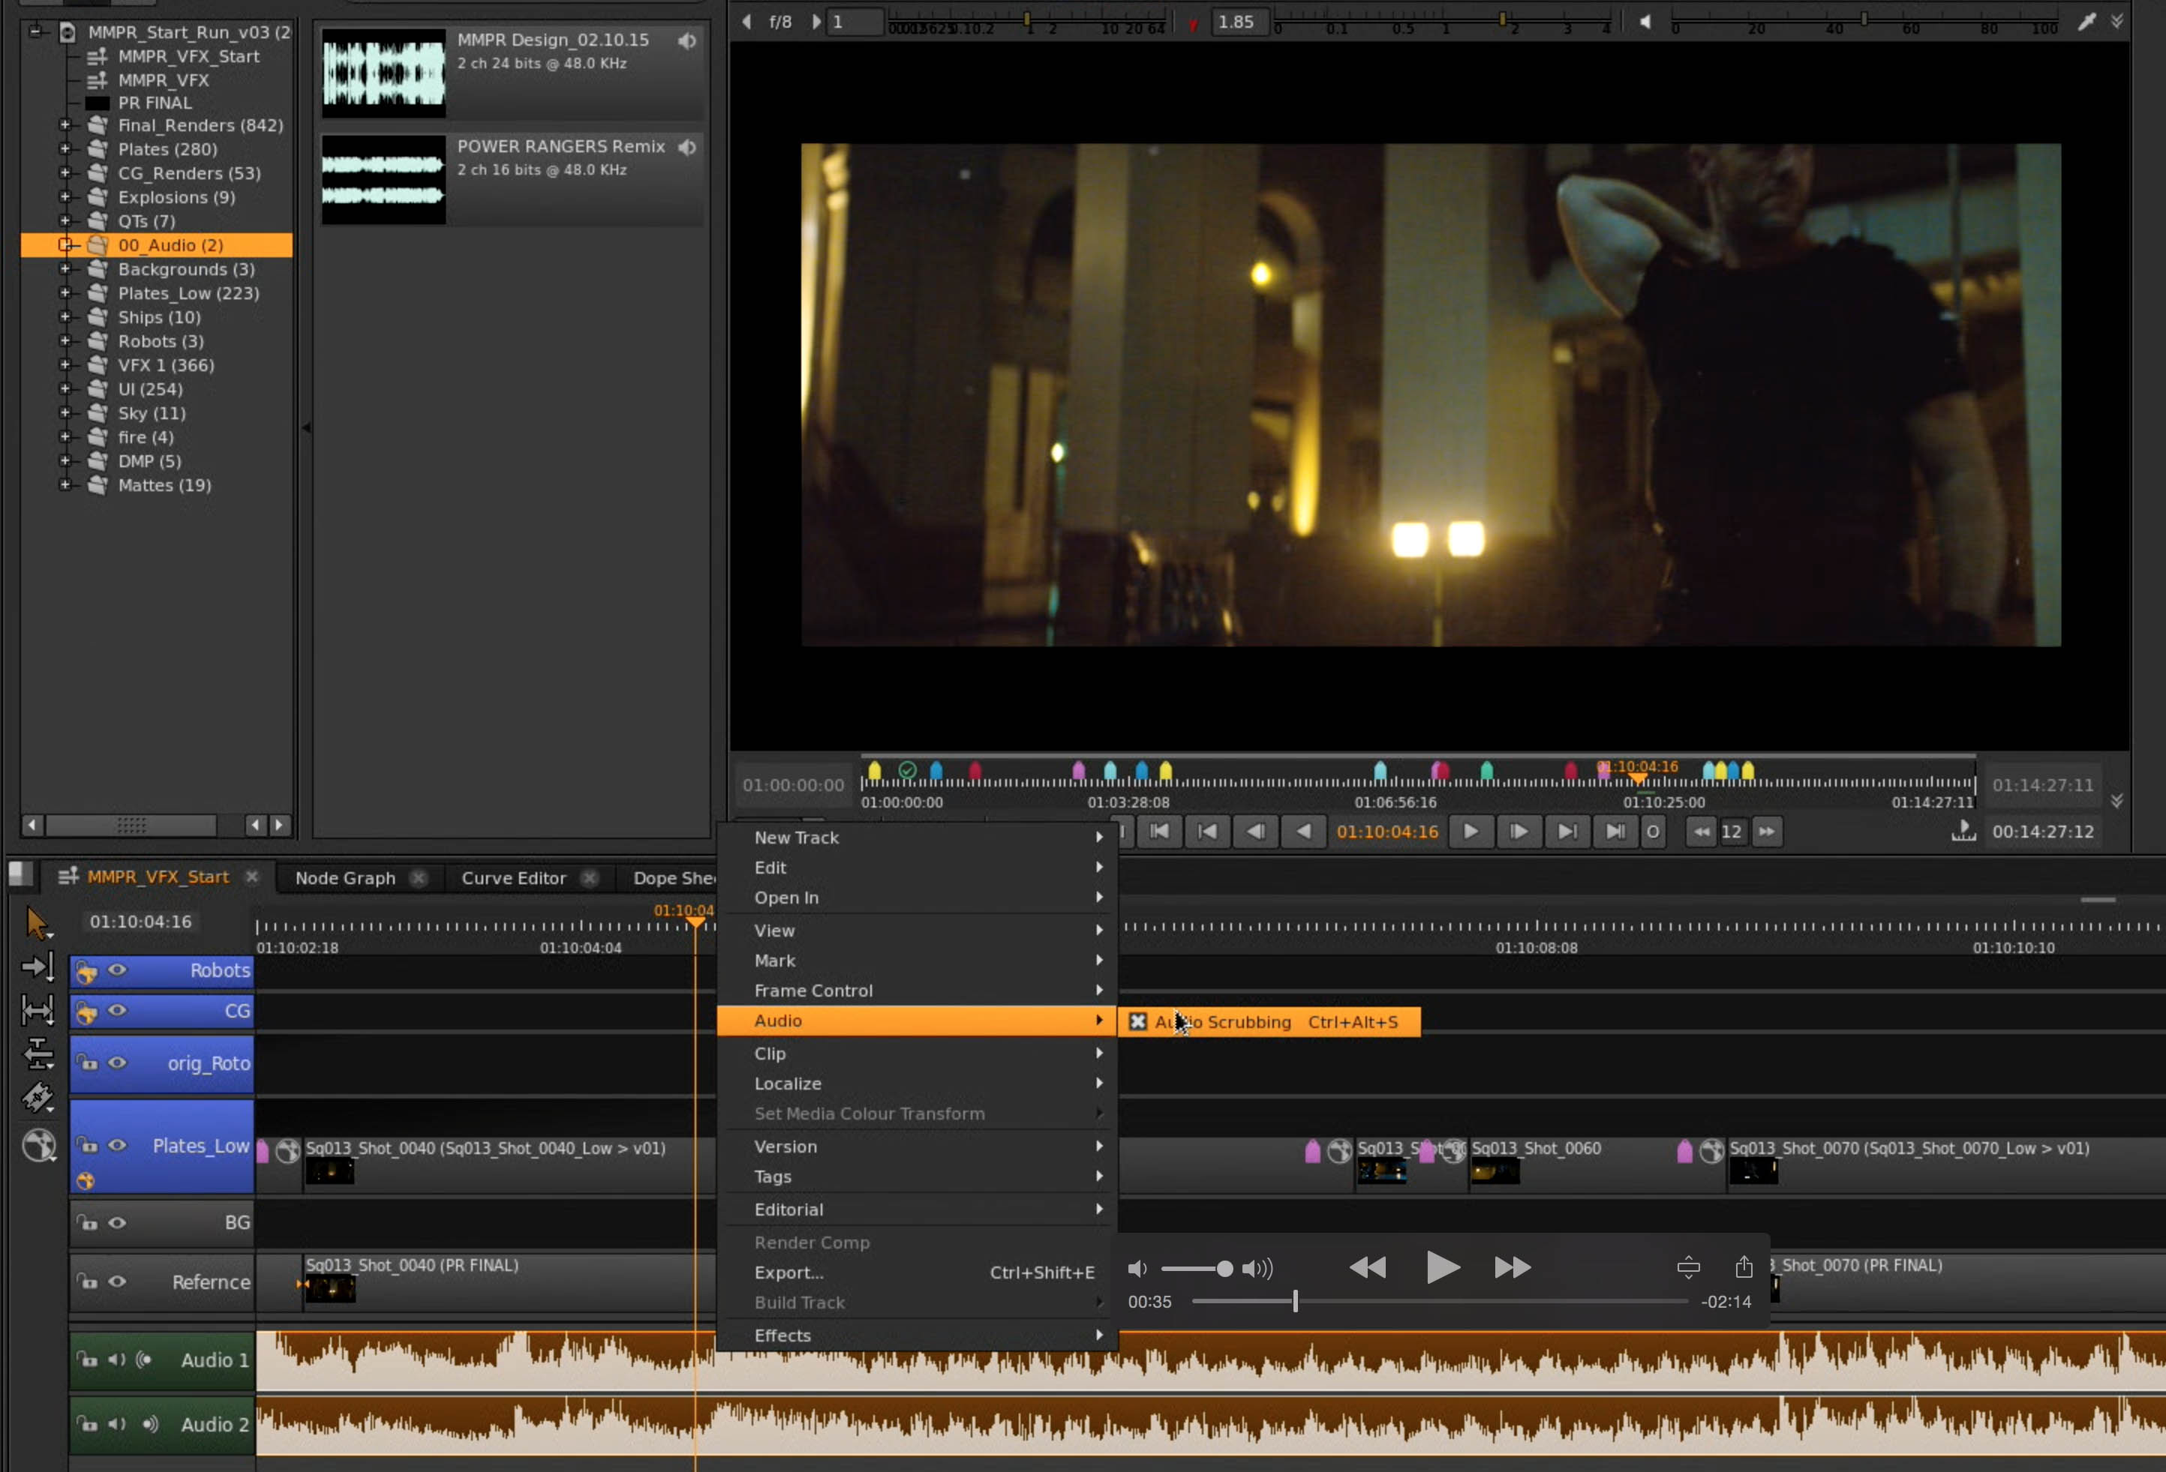
Task: Click the lock icon on BG track
Action: point(88,1222)
